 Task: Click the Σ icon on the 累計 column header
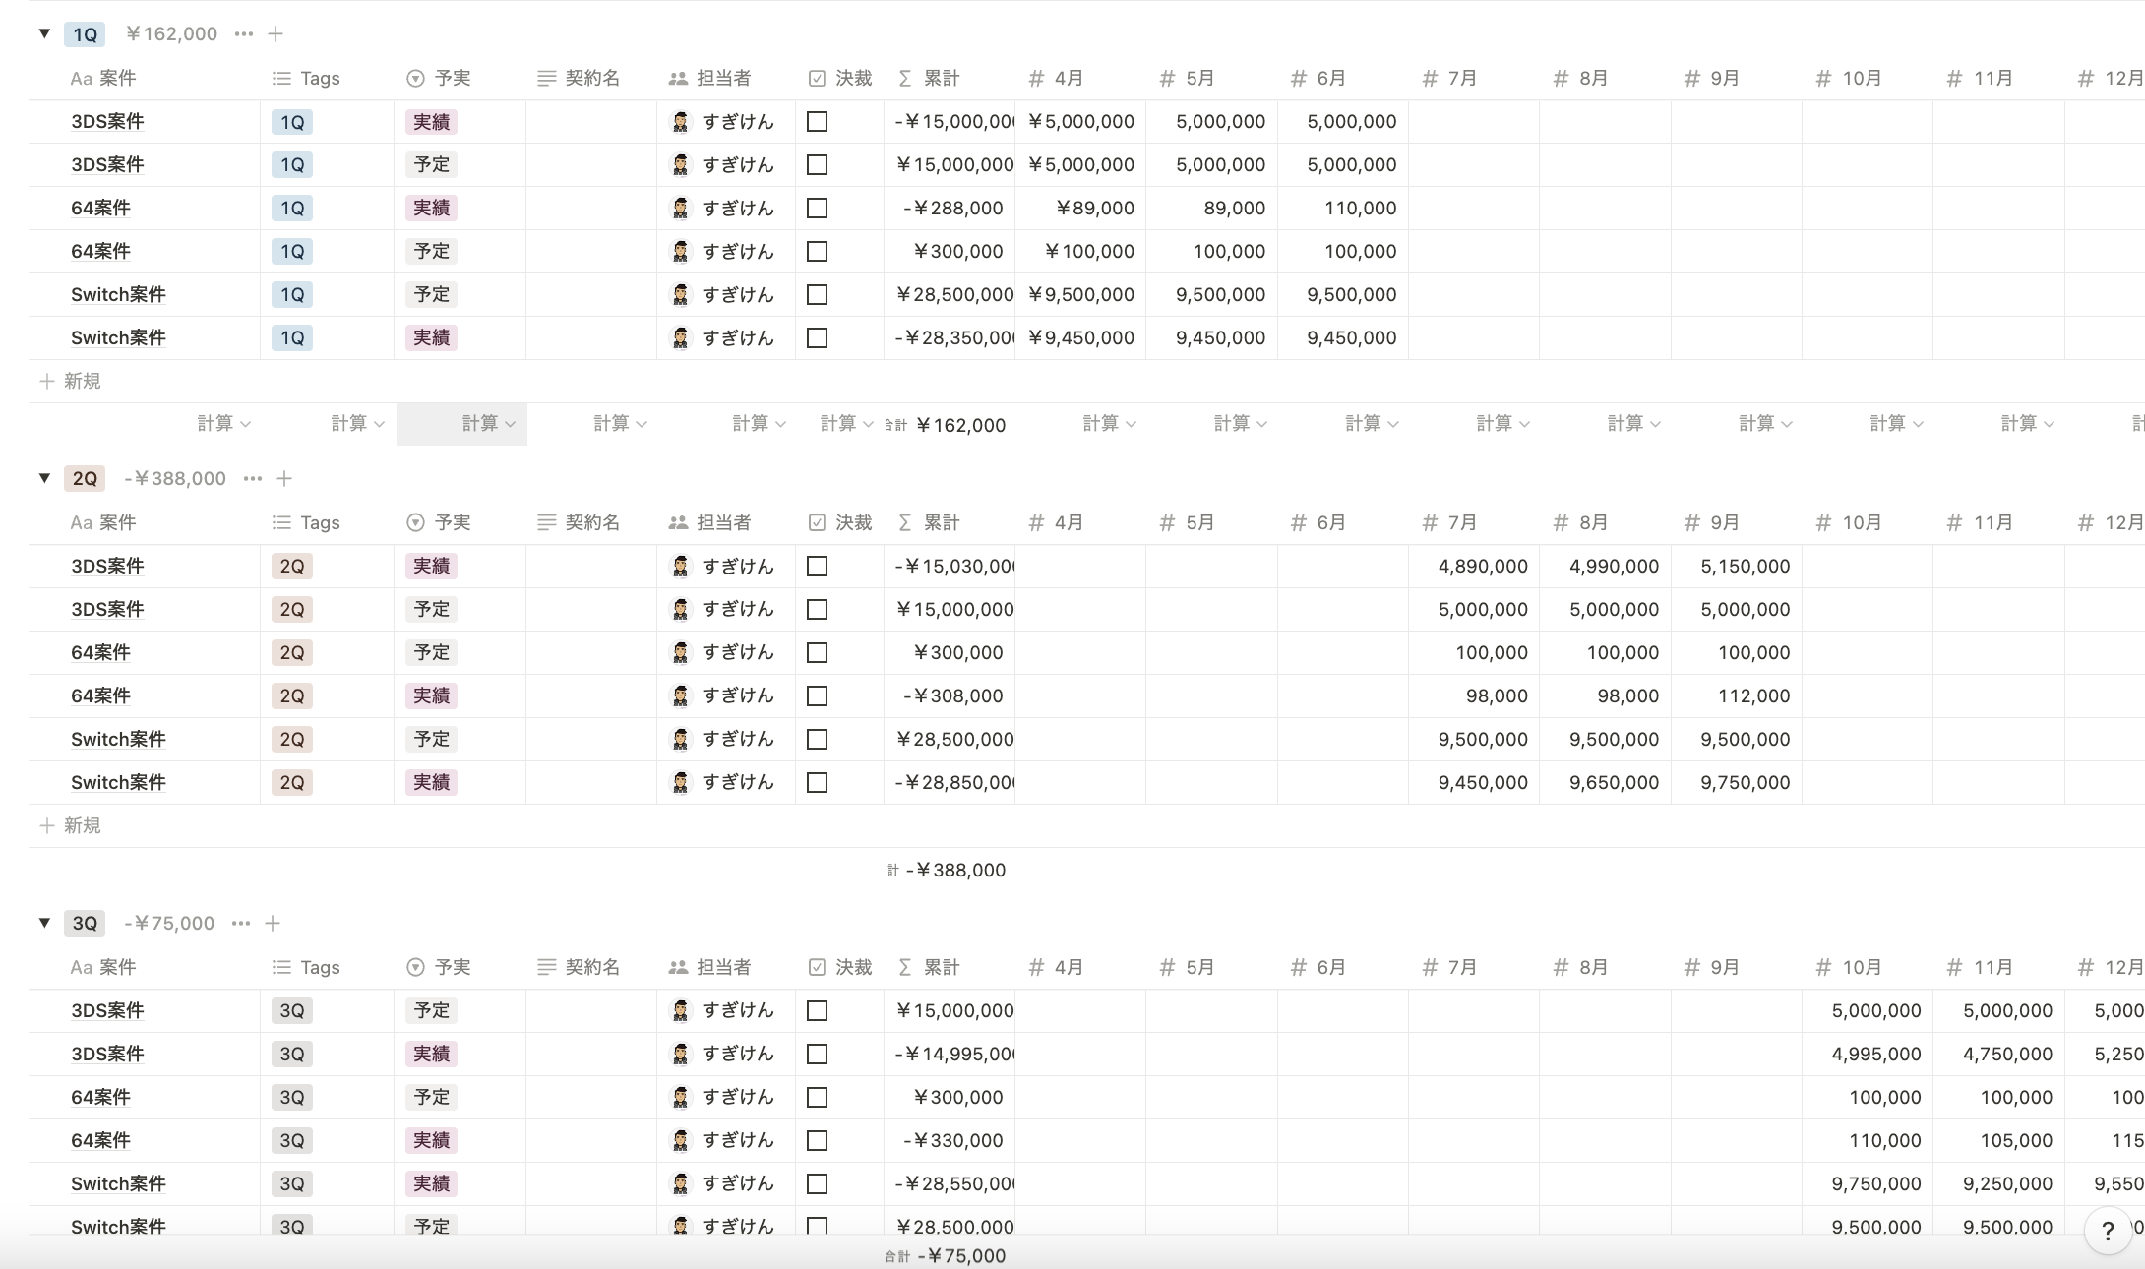pyautogui.click(x=904, y=79)
